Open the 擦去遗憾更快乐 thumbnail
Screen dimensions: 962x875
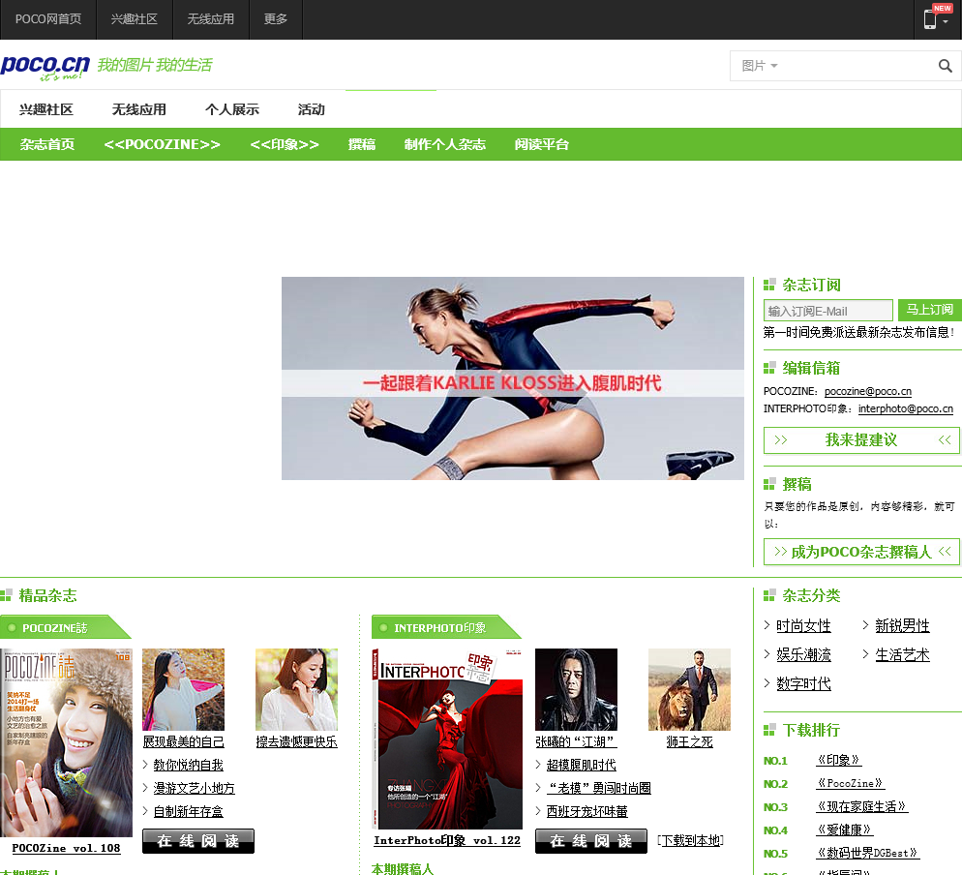click(x=296, y=689)
